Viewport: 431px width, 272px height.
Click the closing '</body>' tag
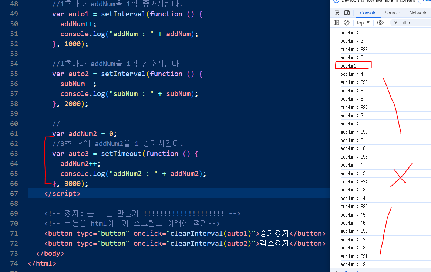pos(50,253)
